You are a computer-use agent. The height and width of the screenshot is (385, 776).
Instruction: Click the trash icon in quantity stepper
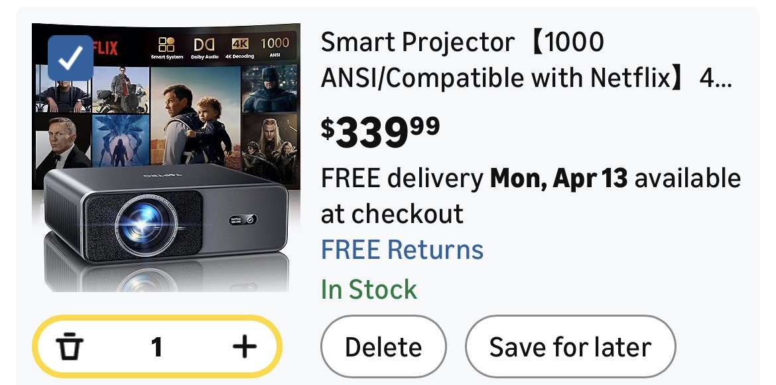point(70,346)
